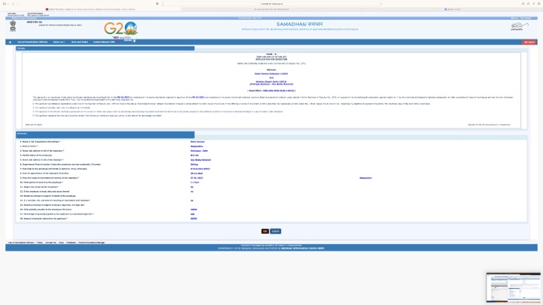This screenshot has width=543, height=305.
Task: Reload page using address bar refresh icon
Action: point(380,3)
